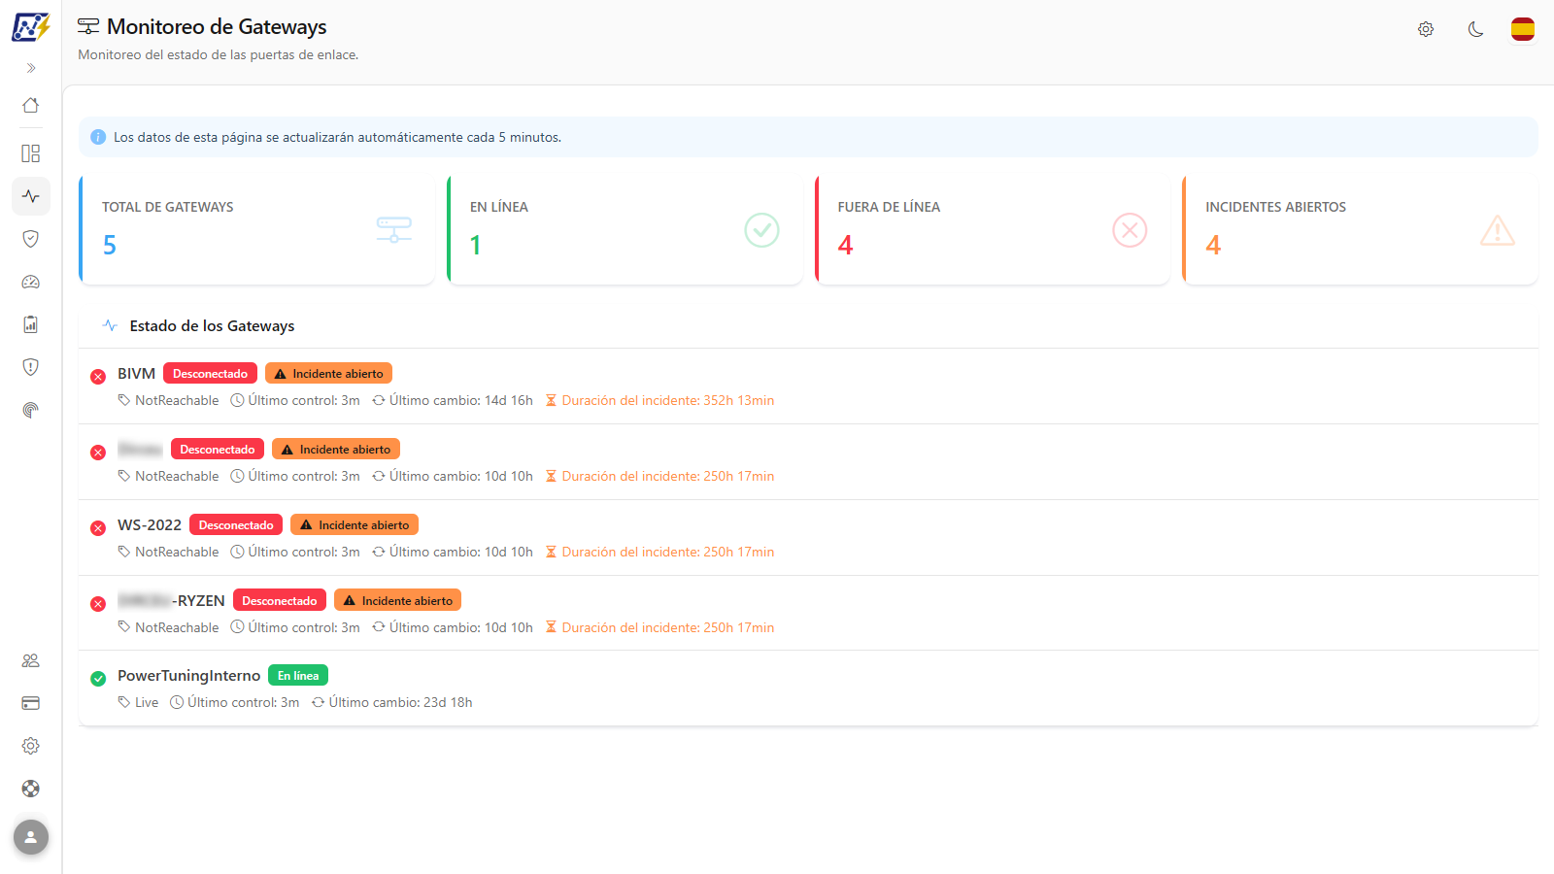Open the dashboard layout icon in sidebar
Viewport: 1554px width, 874px height.
click(x=31, y=153)
